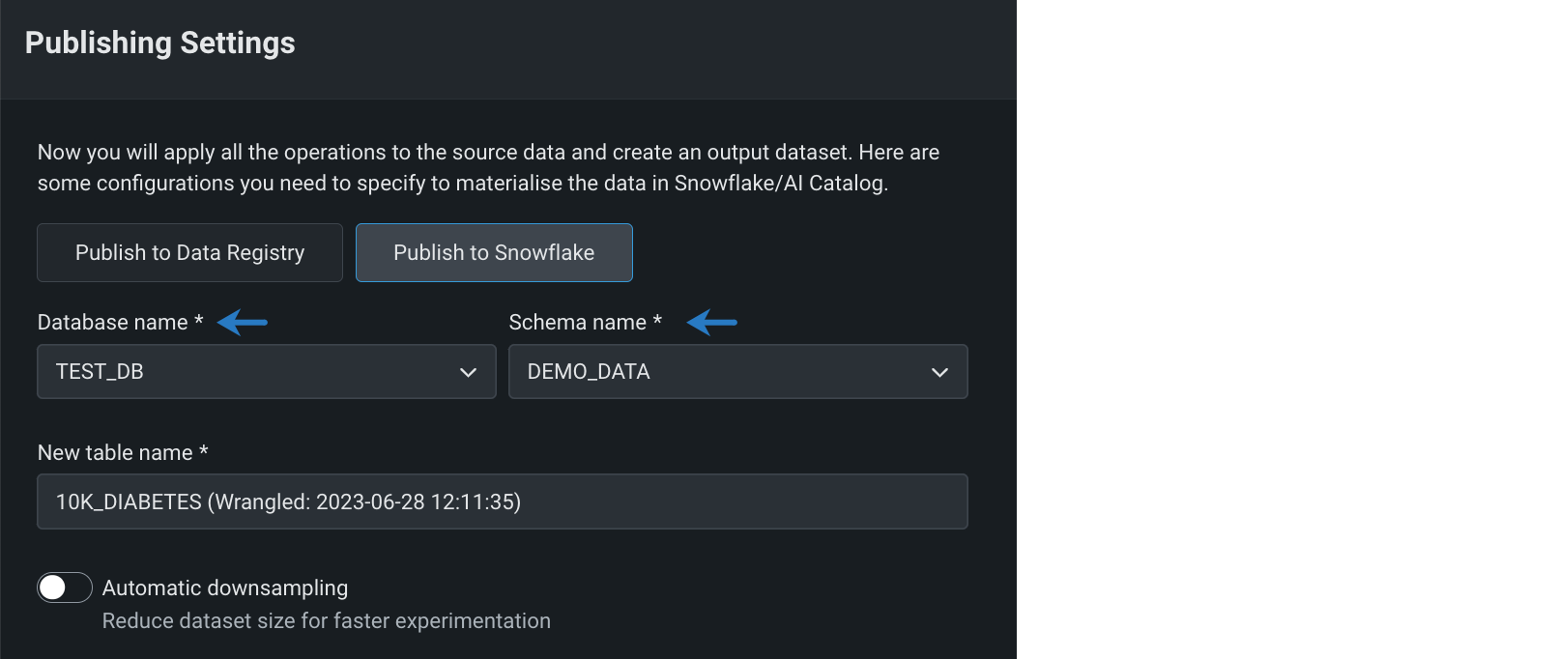Click the chevron in the DEMO_DATA dropdown
Viewport: 1558px width, 659px height.
939,372
